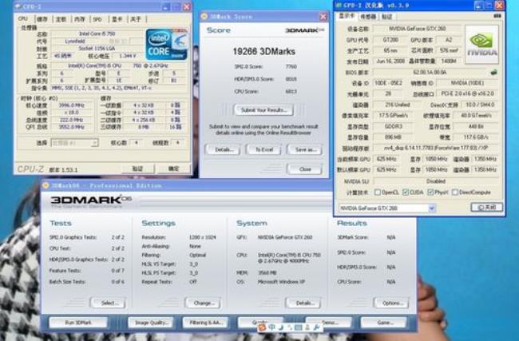
Task: Open the 显卡 tab in CPU-Z
Action: point(117,19)
